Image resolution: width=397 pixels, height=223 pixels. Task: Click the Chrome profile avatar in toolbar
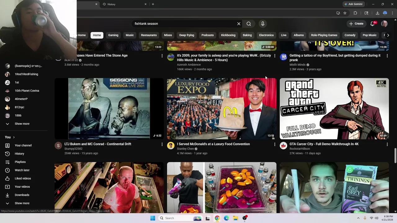385,13
